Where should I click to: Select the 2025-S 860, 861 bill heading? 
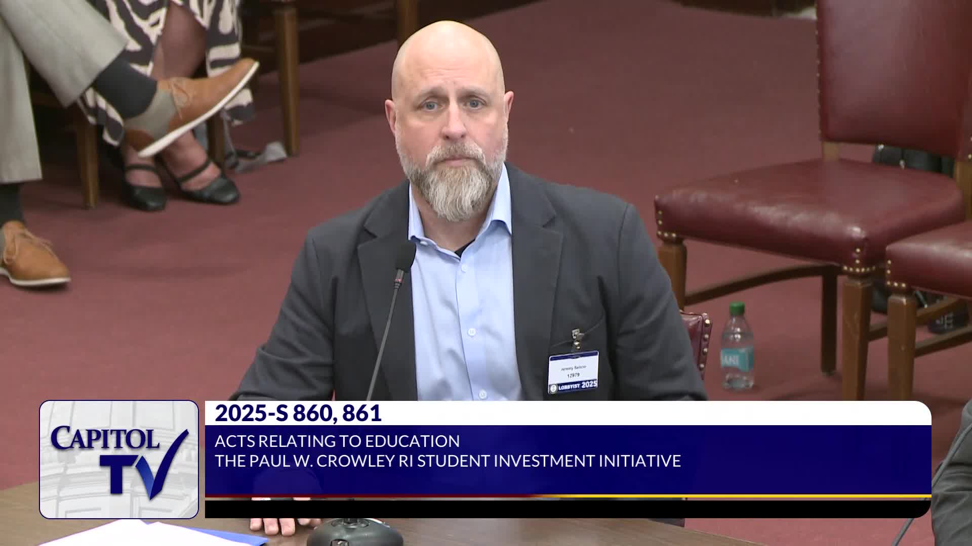(x=298, y=414)
